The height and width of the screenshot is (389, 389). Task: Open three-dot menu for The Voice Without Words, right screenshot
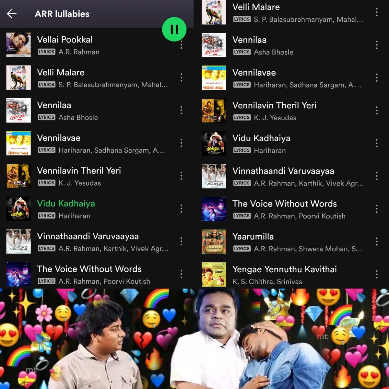click(x=377, y=209)
